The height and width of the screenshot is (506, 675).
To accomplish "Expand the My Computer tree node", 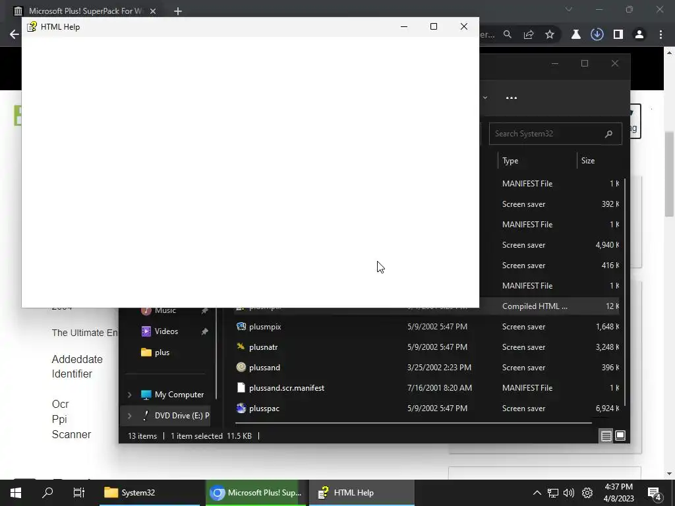I will [x=130, y=395].
